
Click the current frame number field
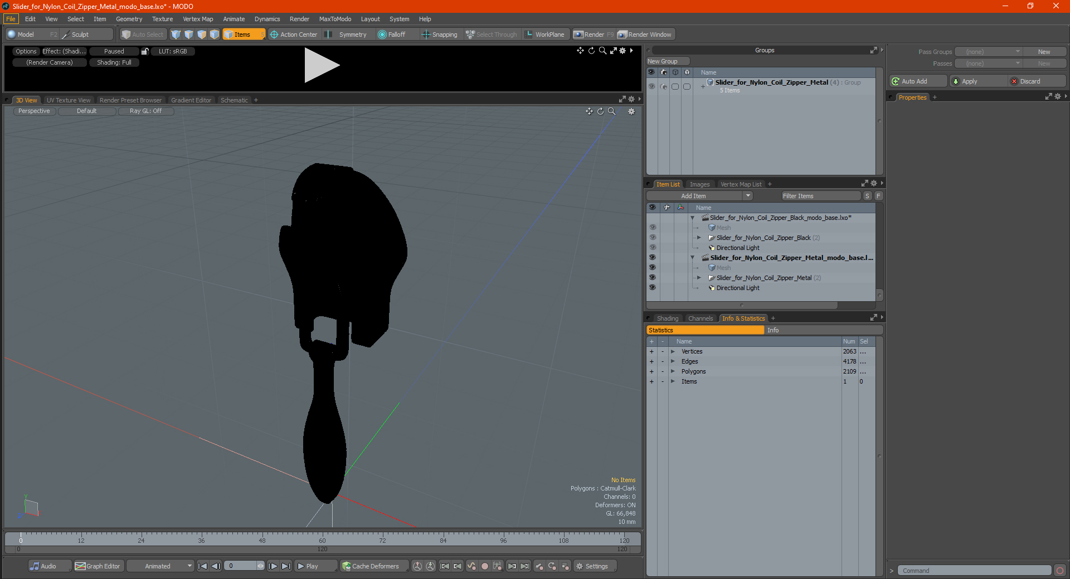pyautogui.click(x=241, y=566)
